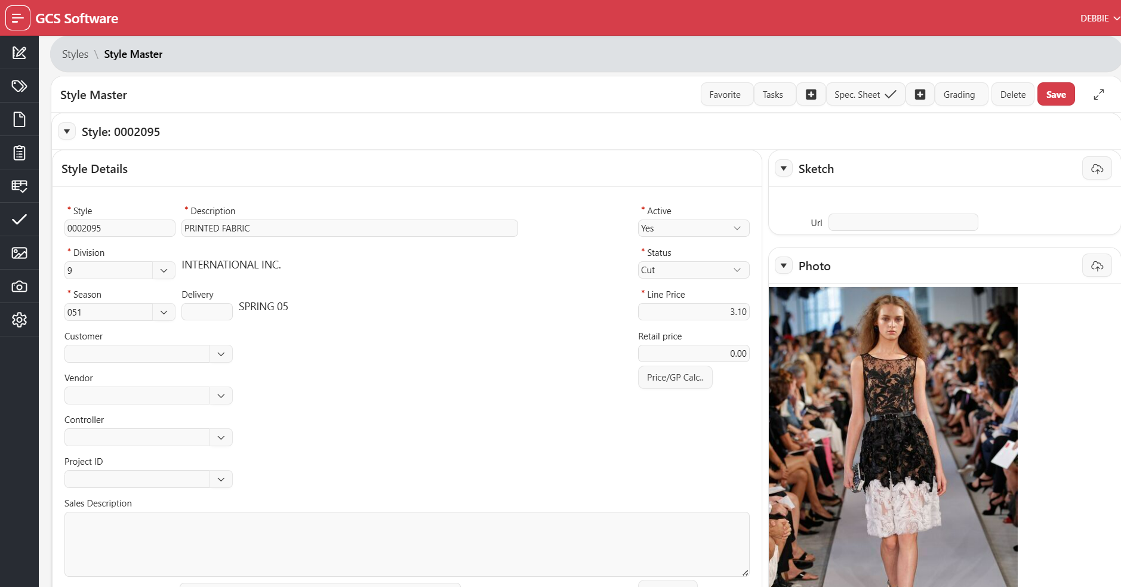The width and height of the screenshot is (1121, 587).
Task: Click the sketch Url input field
Action: coord(903,223)
